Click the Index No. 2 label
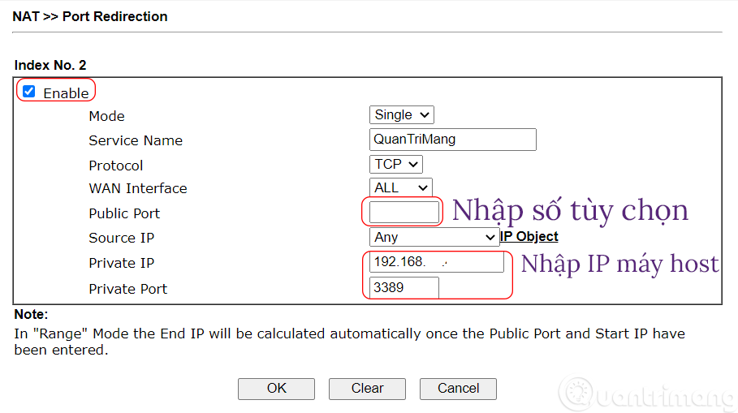Viewport: 738px width, 413px height. coord(50,64)
